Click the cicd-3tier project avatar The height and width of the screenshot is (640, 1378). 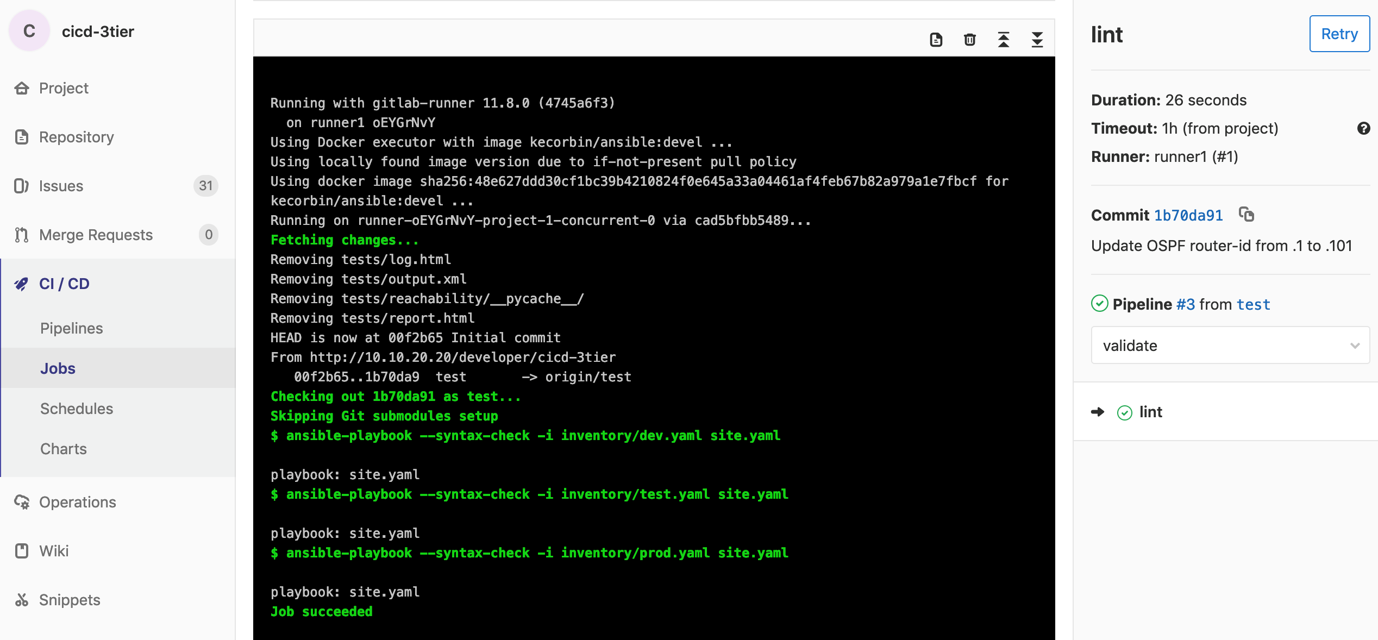[29, 31]
